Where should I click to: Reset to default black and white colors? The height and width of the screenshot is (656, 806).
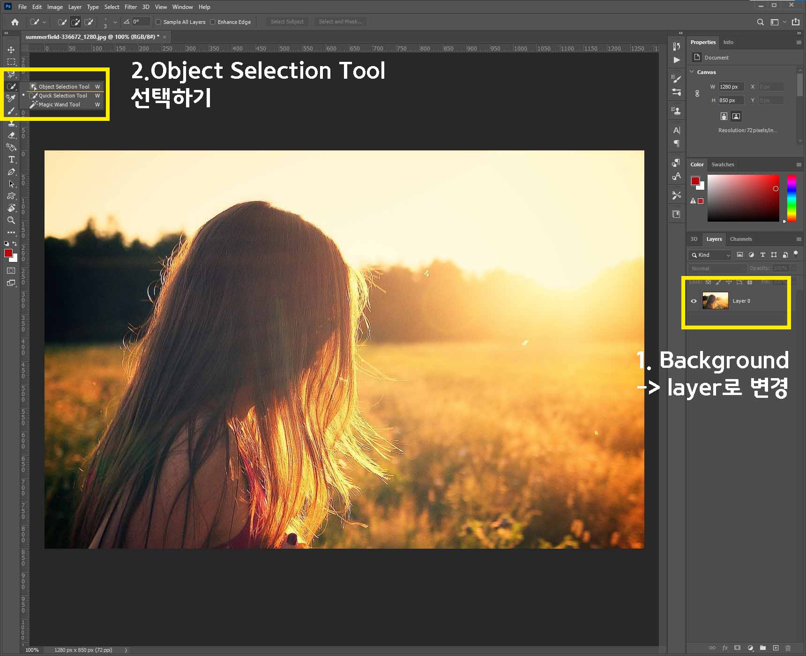point(7,244)
